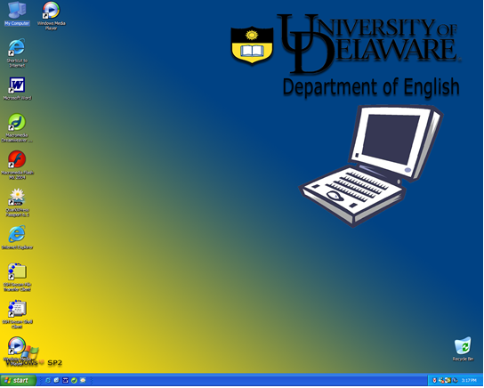Select the Macromedia Dreamweaver desktop shortcut

(17, 128)
